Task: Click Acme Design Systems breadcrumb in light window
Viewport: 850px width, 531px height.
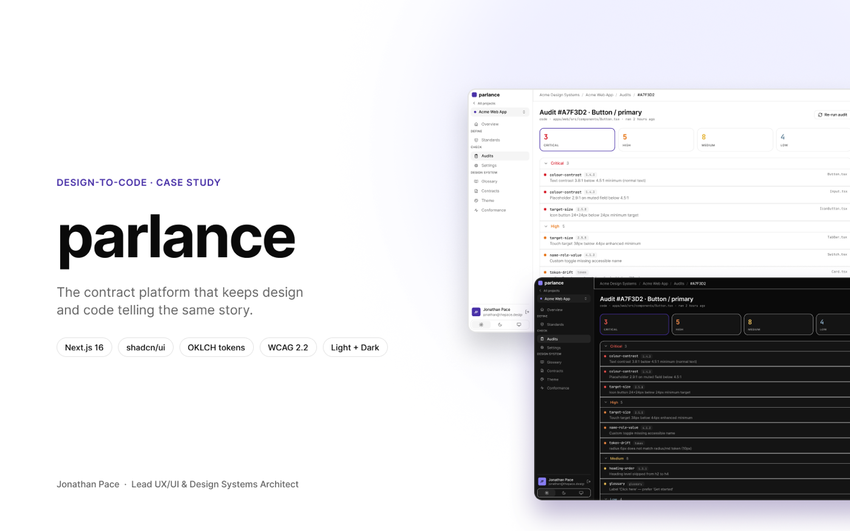Action: coord(559,95)
